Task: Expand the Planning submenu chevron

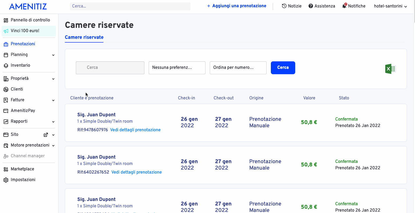Action: [53, 55]
